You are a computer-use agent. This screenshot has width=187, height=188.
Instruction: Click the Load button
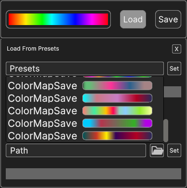click(133, 19)
